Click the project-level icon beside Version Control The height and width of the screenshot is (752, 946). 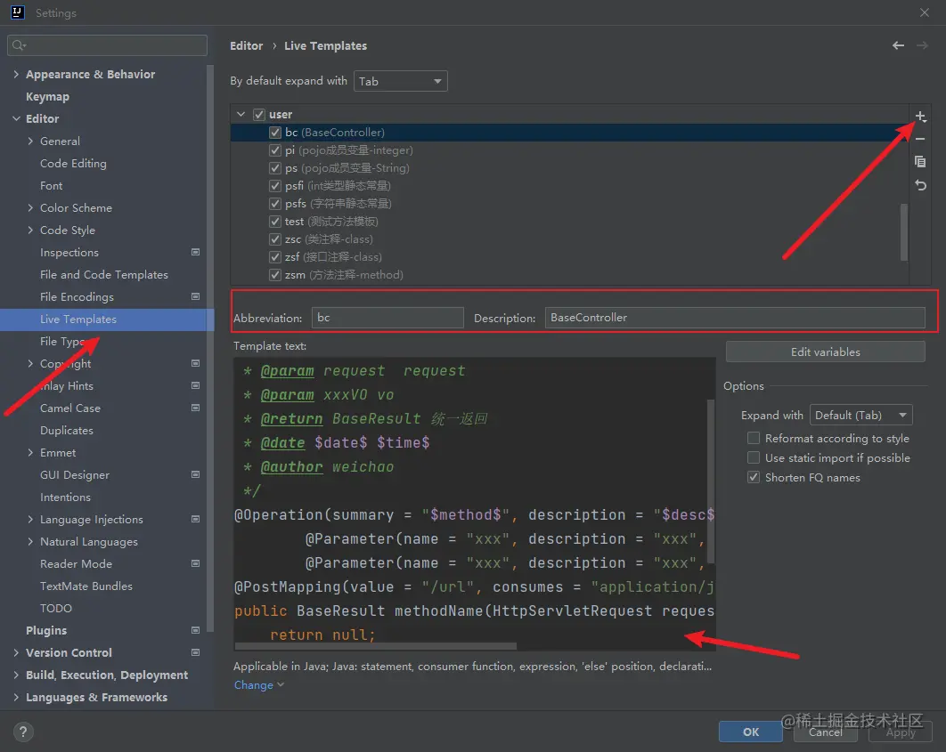(x=195, y=652)
